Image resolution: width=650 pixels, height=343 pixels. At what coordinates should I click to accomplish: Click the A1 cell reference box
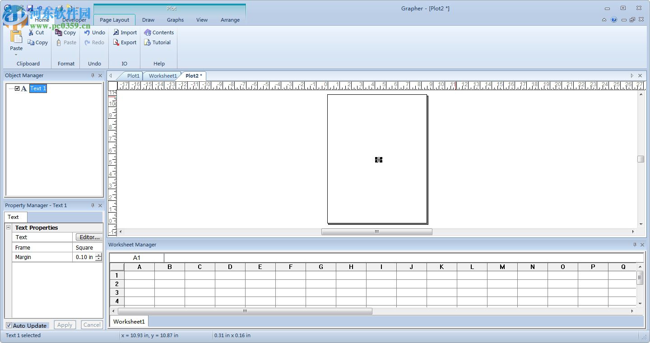click(x=136, y=258)
